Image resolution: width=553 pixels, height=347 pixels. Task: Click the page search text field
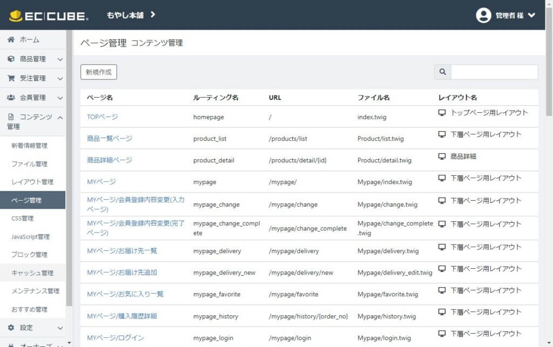point(494,72)
